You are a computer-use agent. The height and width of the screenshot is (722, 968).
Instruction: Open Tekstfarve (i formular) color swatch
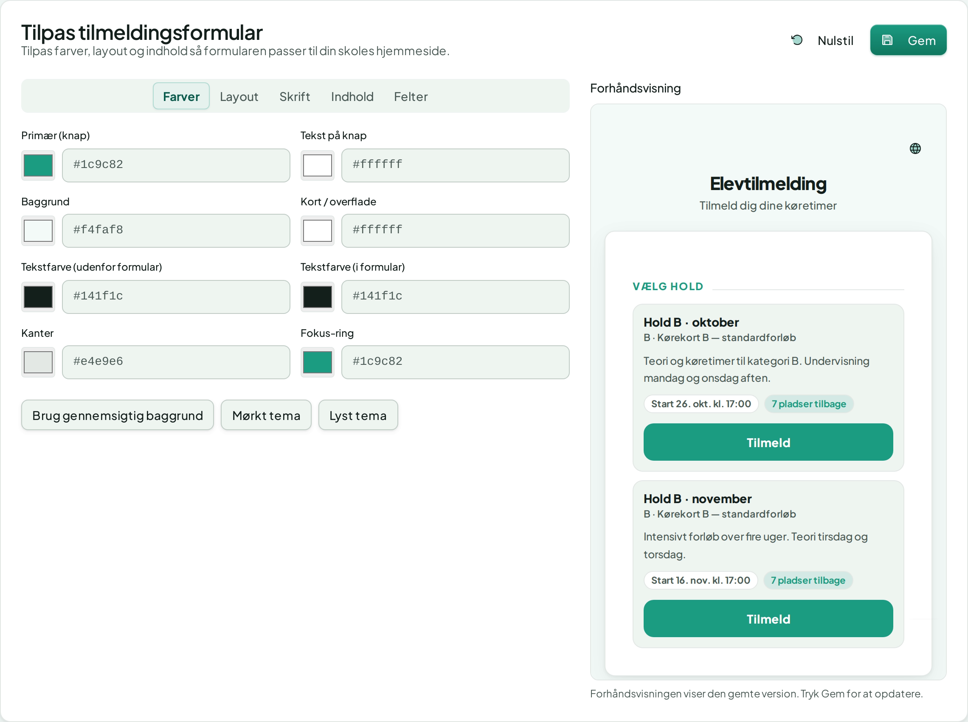[318, 297]
